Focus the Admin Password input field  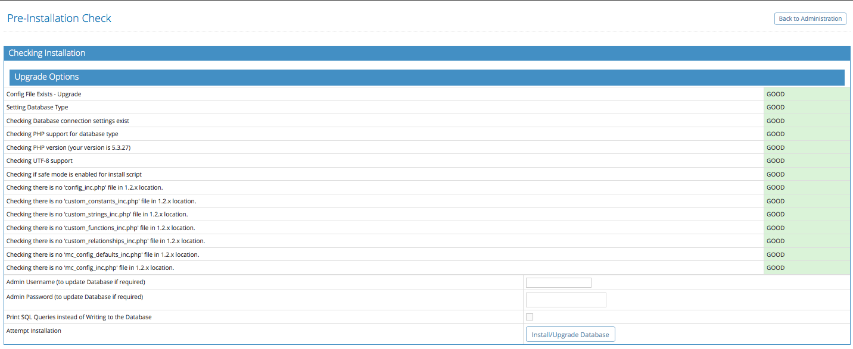(565, 300)
